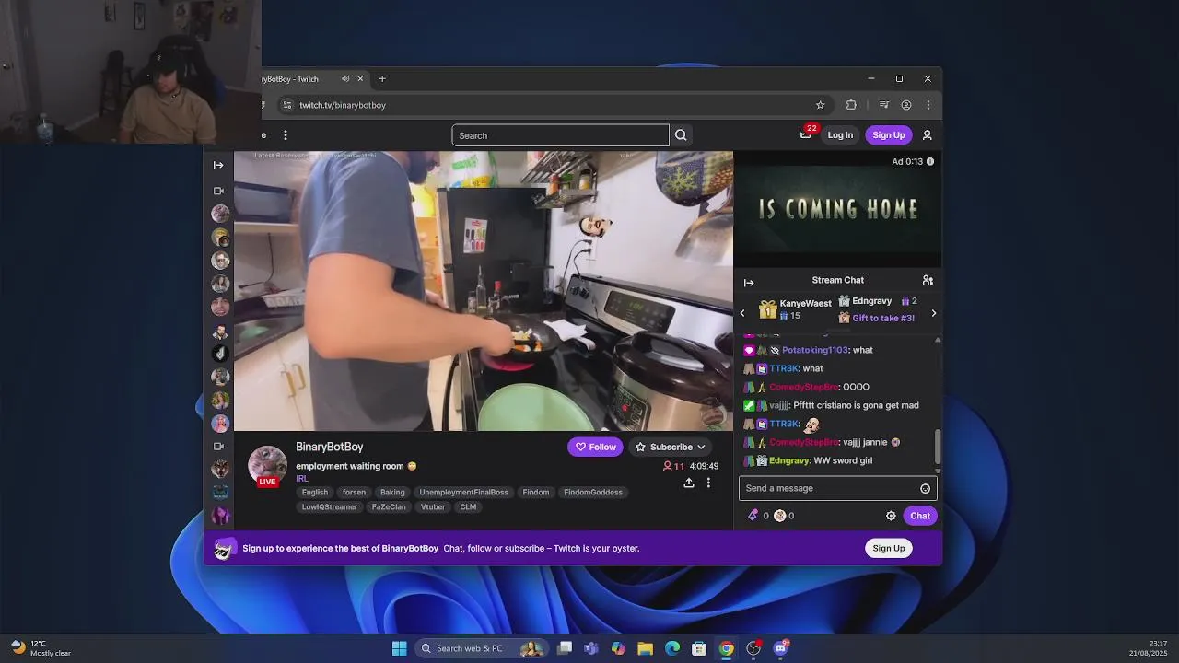Click the Twitch search magnifier button

click(681, 135)
